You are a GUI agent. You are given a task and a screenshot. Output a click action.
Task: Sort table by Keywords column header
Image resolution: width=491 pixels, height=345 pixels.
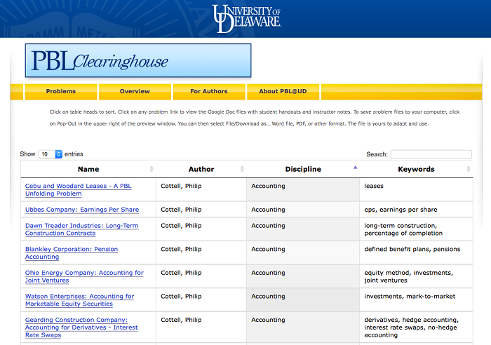(416, 169)
